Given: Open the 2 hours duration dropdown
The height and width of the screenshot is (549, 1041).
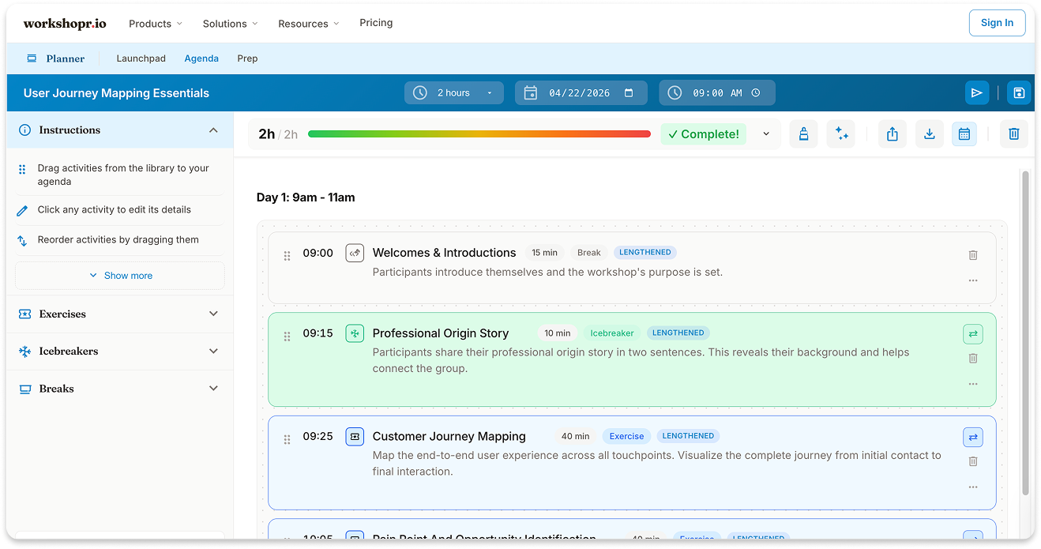Looking at the screenshot, I should [454, 92].
